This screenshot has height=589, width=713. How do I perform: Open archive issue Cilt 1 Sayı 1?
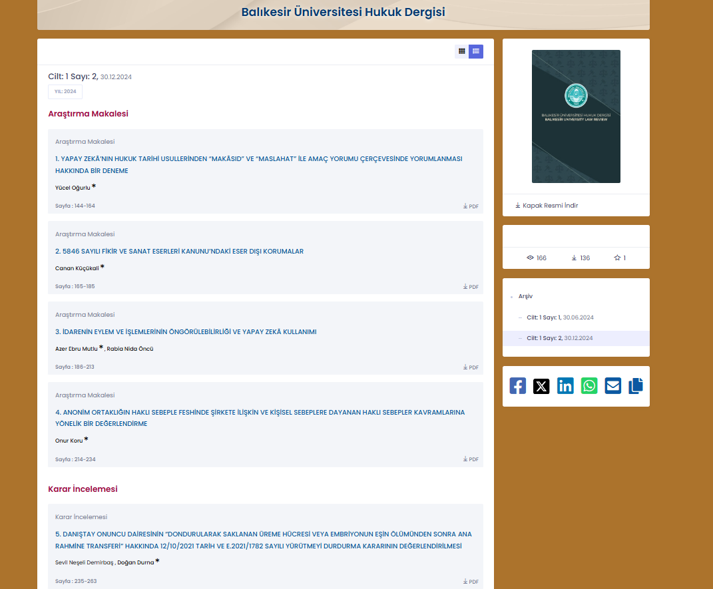coord(561,317)
